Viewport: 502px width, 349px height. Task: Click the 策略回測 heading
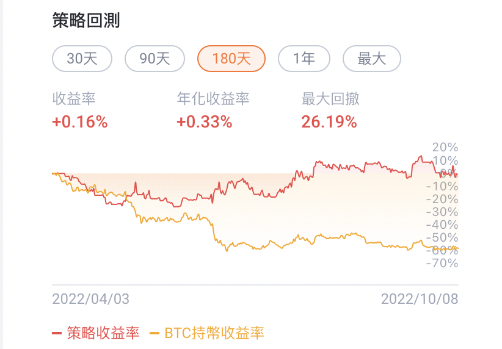[86, 20]
